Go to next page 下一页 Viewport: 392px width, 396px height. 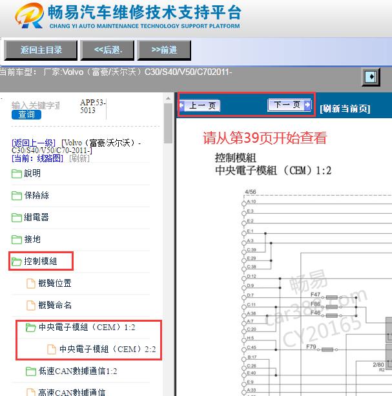[x=289, y=105]
